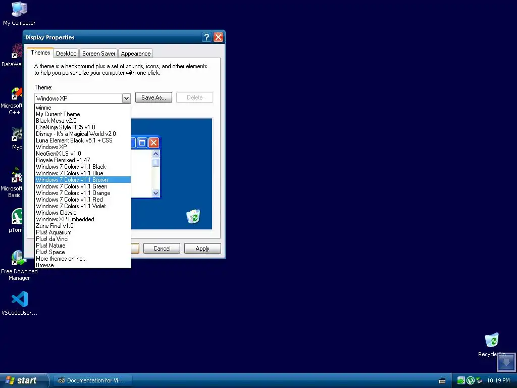517x388 pixels.
Task: Select Windows XP Embedded theme
Action: [x=83, y=219]
